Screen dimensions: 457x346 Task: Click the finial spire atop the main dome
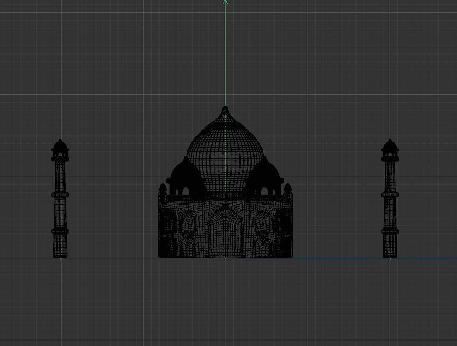coord(225,112)
